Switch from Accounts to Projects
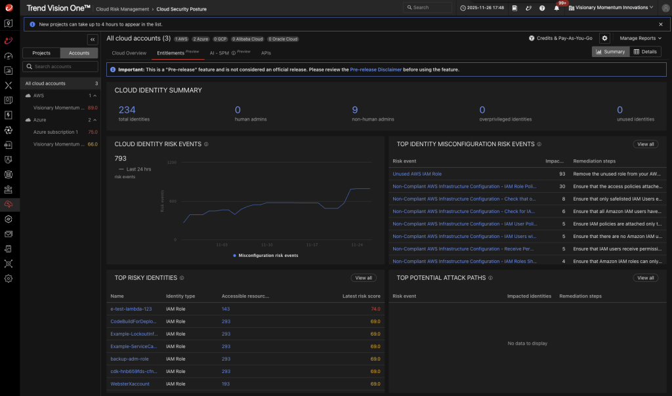The height and width of the screenshot is (396, 672). [41, 52]
